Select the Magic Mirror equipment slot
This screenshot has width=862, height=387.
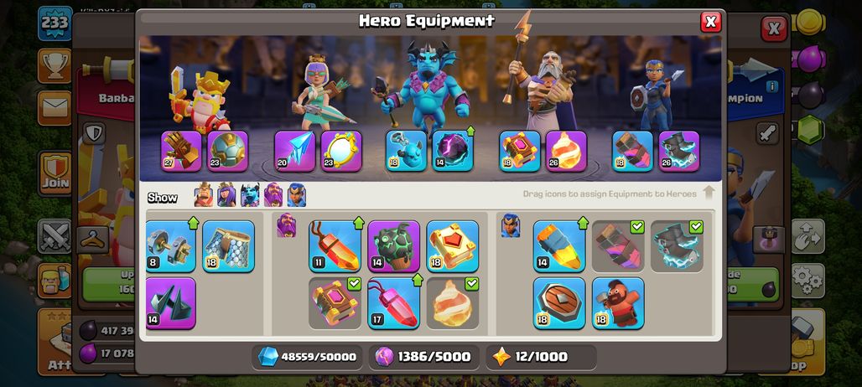pyautogui.click(x=341, y=151)
